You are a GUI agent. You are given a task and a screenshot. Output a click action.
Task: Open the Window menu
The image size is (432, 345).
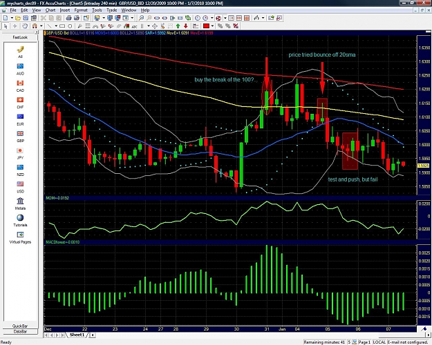point(129,10)
